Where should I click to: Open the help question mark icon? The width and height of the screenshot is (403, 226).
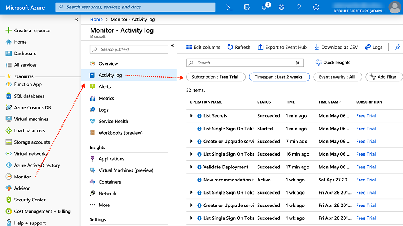pos(299,7)
